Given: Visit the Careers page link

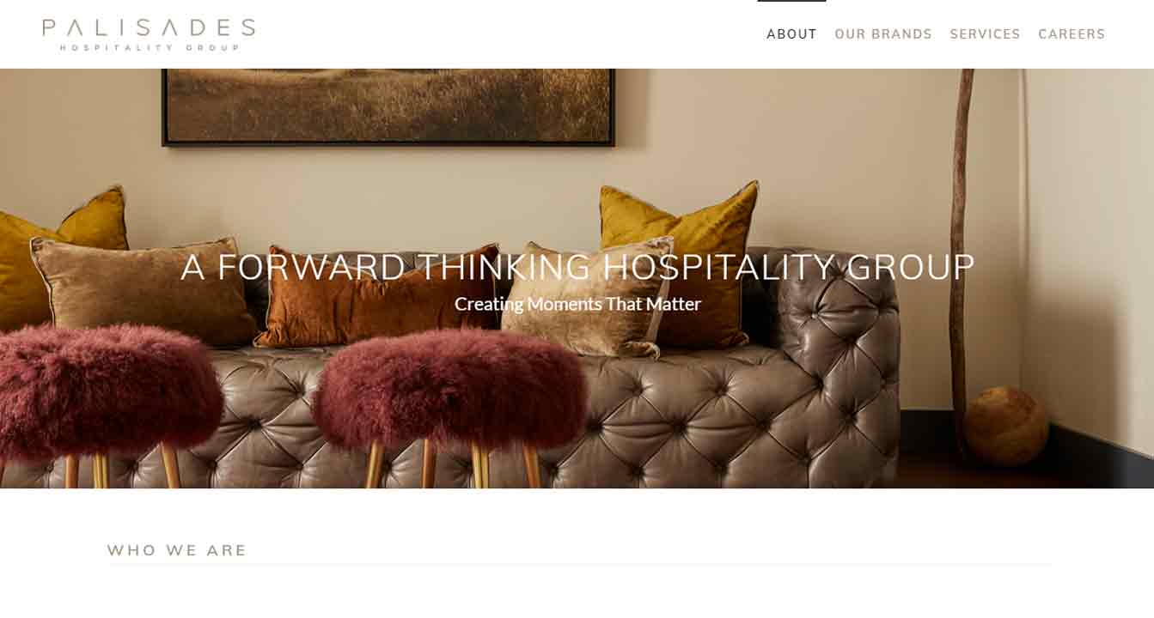Looking at the screenshot, I should 1072,34.
